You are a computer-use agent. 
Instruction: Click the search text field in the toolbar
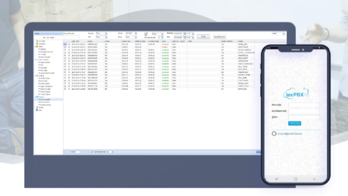pyautogui.click(x=71, y=36)
